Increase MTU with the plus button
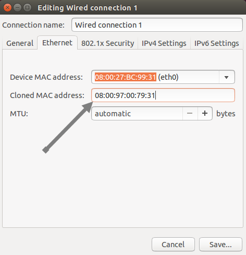 (205, 113)
